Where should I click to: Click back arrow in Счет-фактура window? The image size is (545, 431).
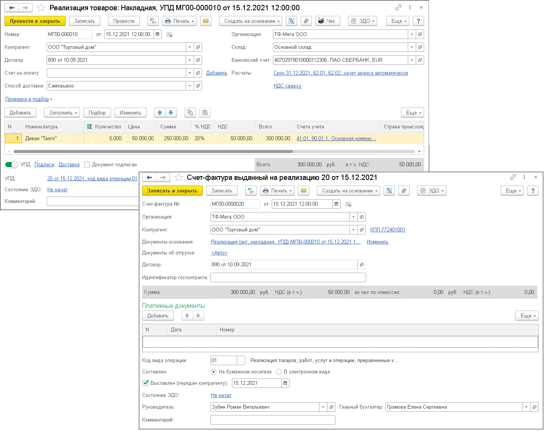149,177
